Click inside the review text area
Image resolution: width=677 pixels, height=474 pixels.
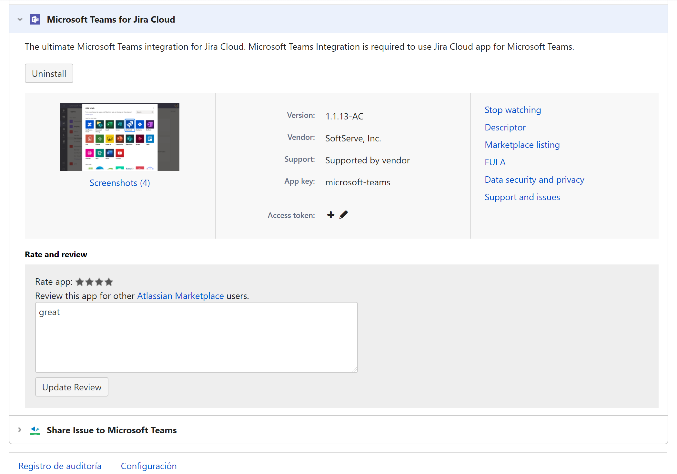coord(196,337)
